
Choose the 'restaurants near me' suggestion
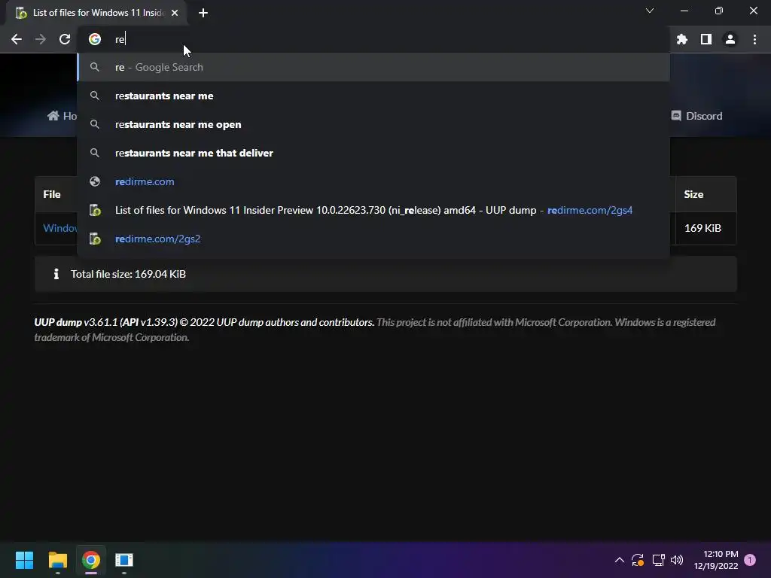point(373,96)
